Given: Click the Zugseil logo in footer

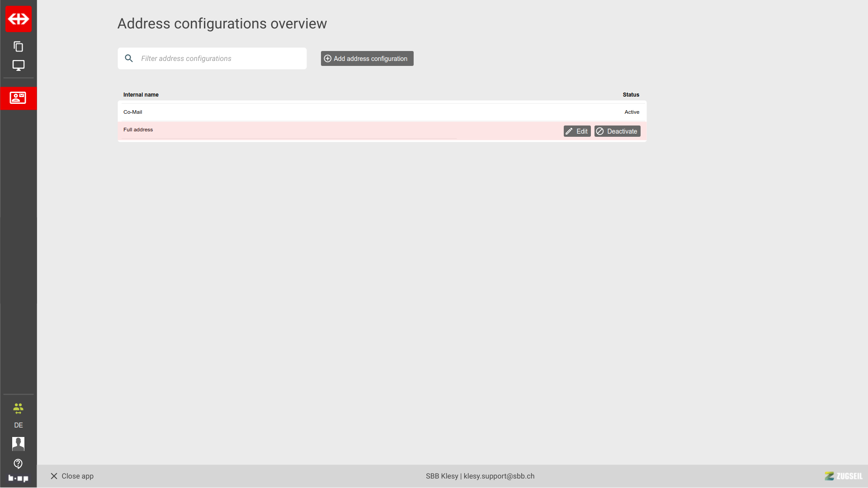Looking at the screenshot, I should point(843,476).
